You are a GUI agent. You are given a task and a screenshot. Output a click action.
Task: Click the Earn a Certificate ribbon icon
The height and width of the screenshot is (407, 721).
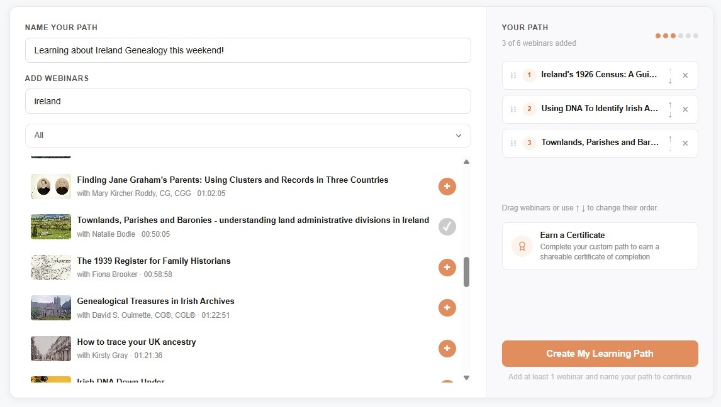click(x=522, y=246)
